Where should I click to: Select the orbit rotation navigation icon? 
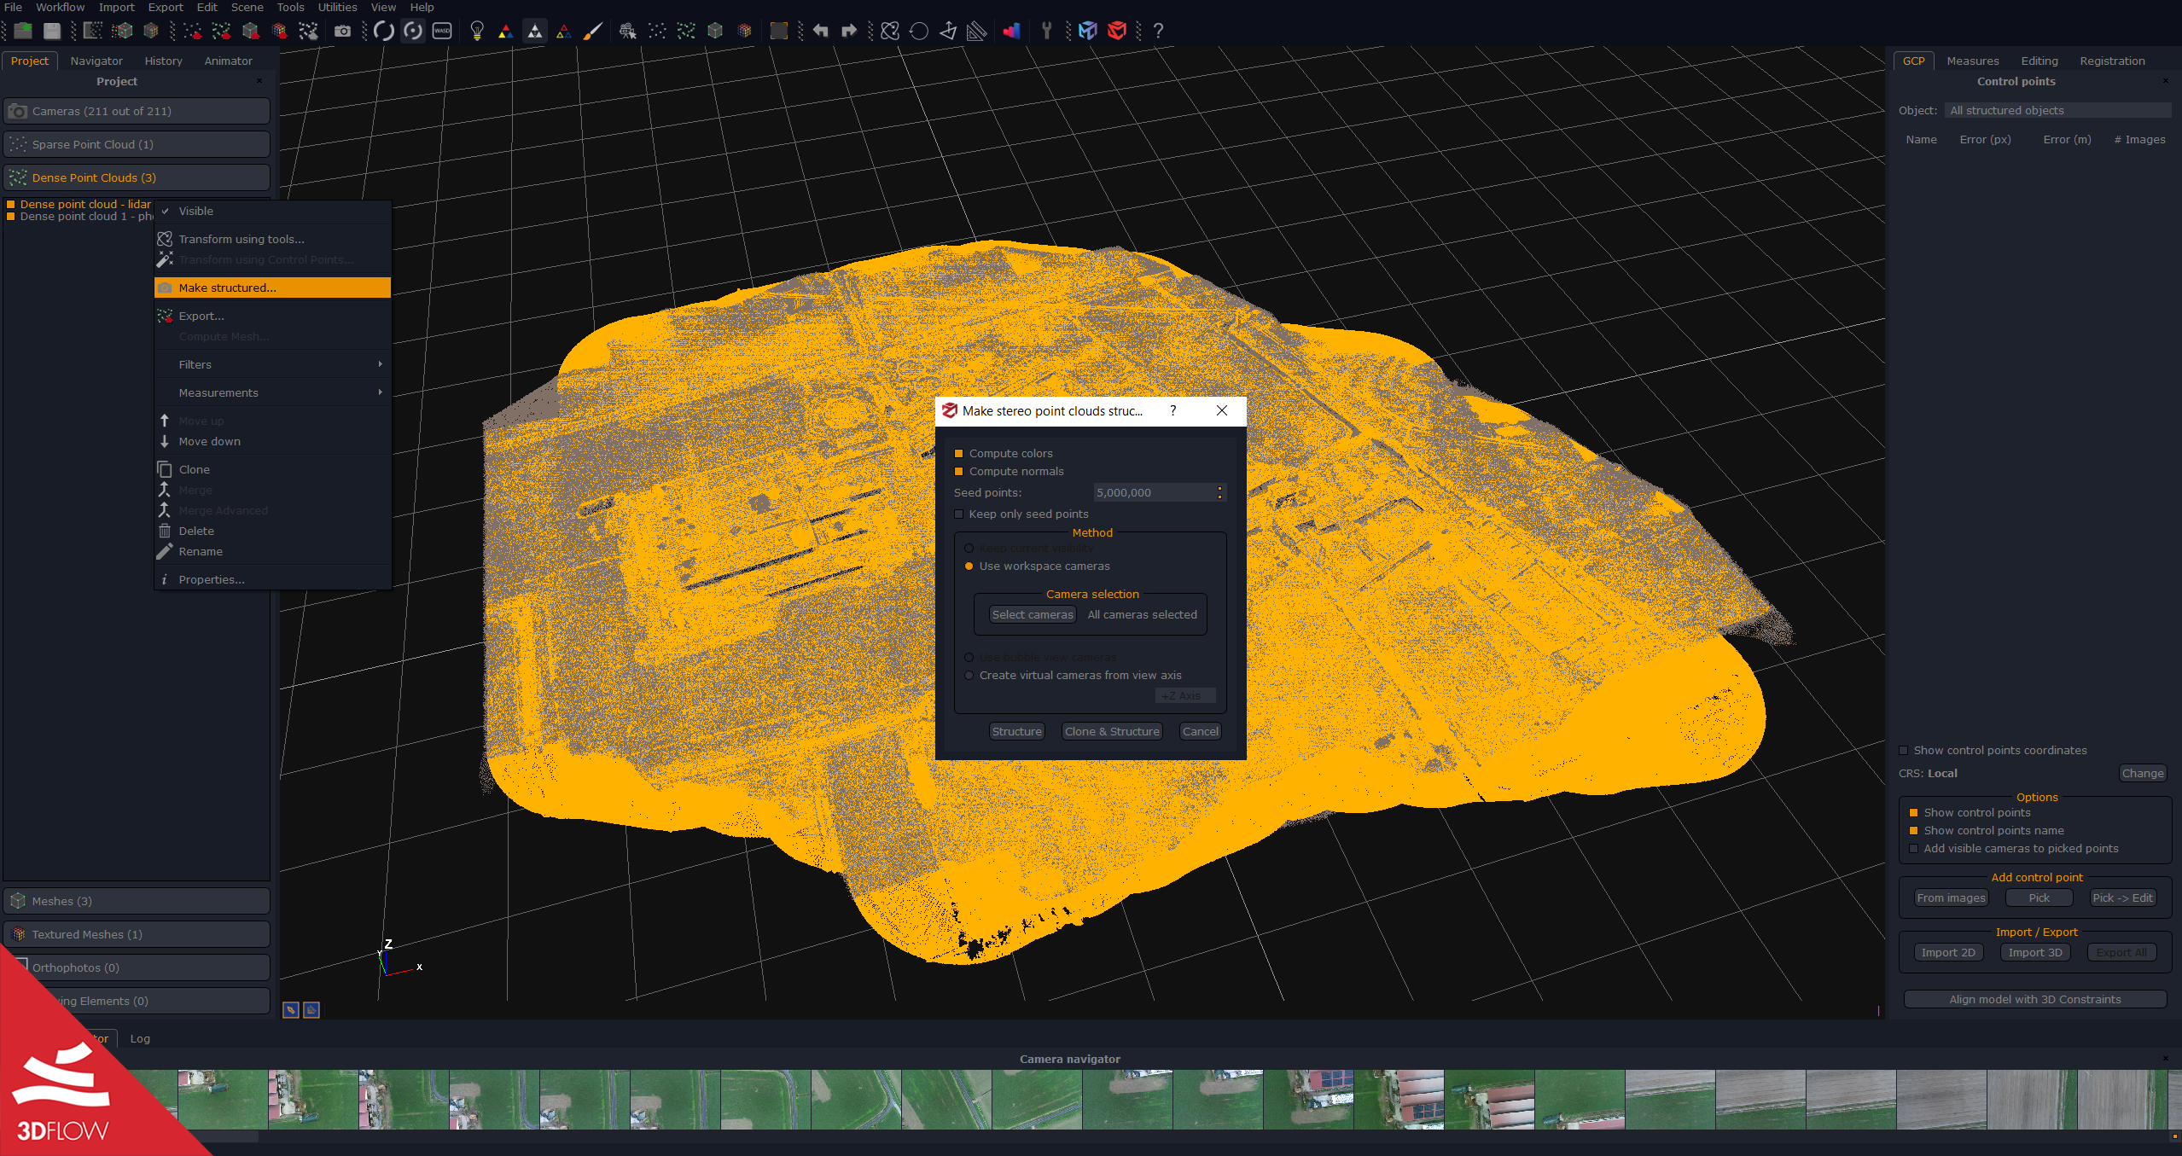pos(384,31)
